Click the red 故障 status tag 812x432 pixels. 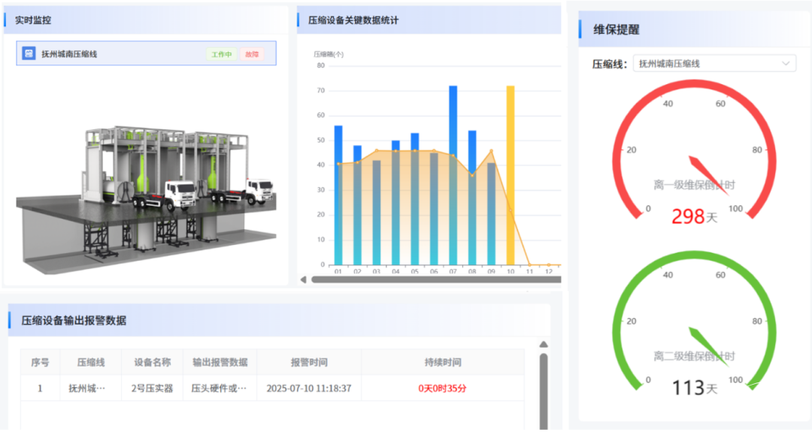[251, 54]
